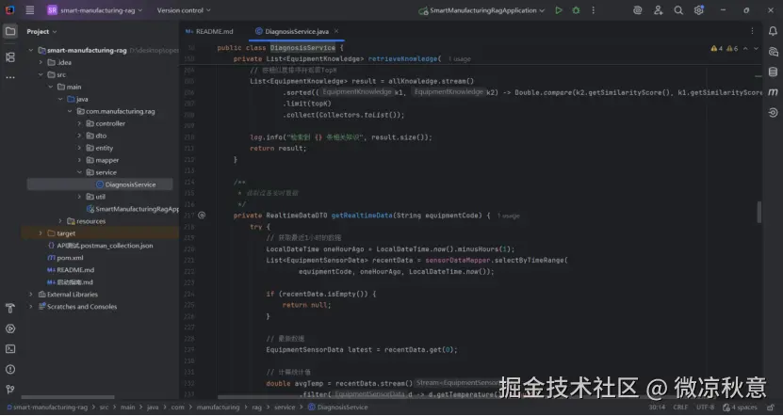
Task: Collapse the service package
Action: [x=79, y=172]
